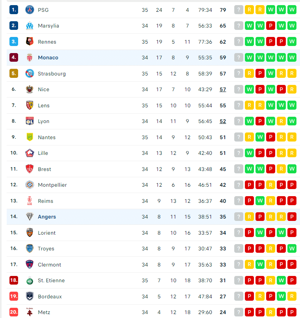Screen dimensions: 300x318
Task: Click Lyon's underlined 52 points value
Action: point(223,121)
